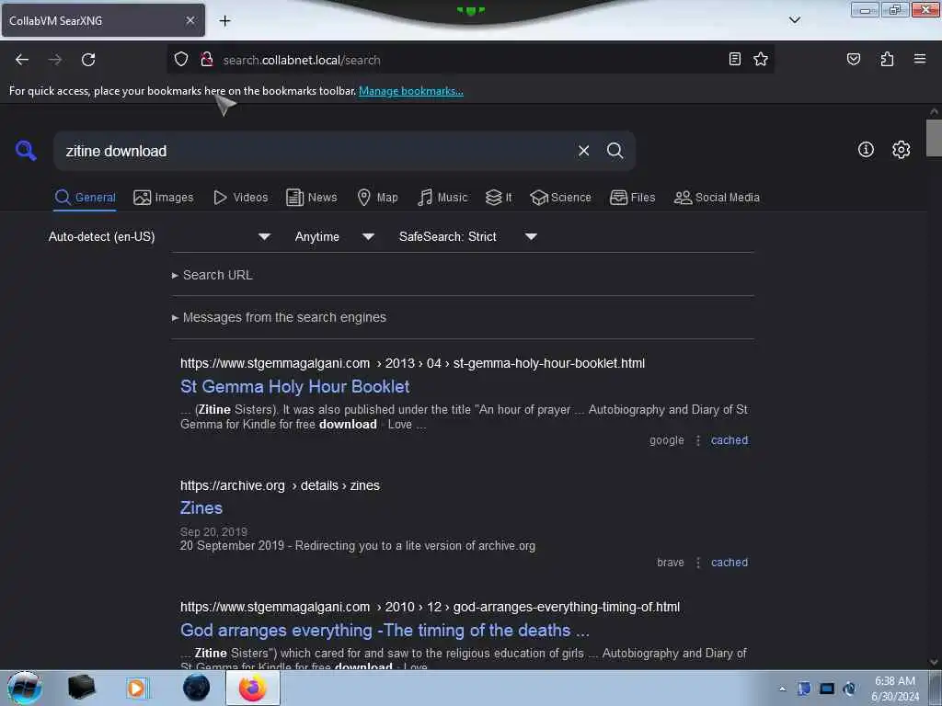Open God arranges everything result link
942x706 pixels.
tap(385, 631)
